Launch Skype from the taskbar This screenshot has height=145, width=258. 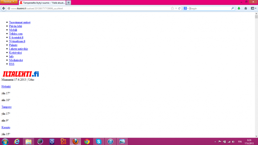[x=98, y=141]
